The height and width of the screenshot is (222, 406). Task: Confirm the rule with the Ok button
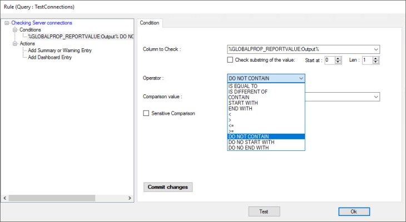354,211
